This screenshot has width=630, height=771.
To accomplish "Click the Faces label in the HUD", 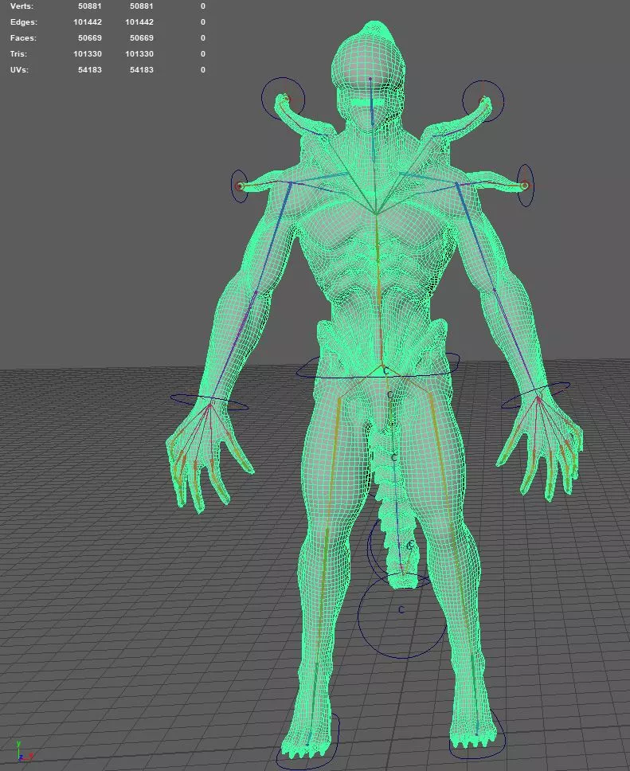I will tap(23, 38).
